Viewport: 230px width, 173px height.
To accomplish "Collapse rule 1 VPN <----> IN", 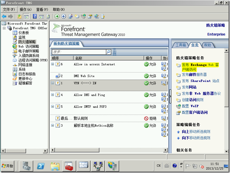I will point(52,83).
